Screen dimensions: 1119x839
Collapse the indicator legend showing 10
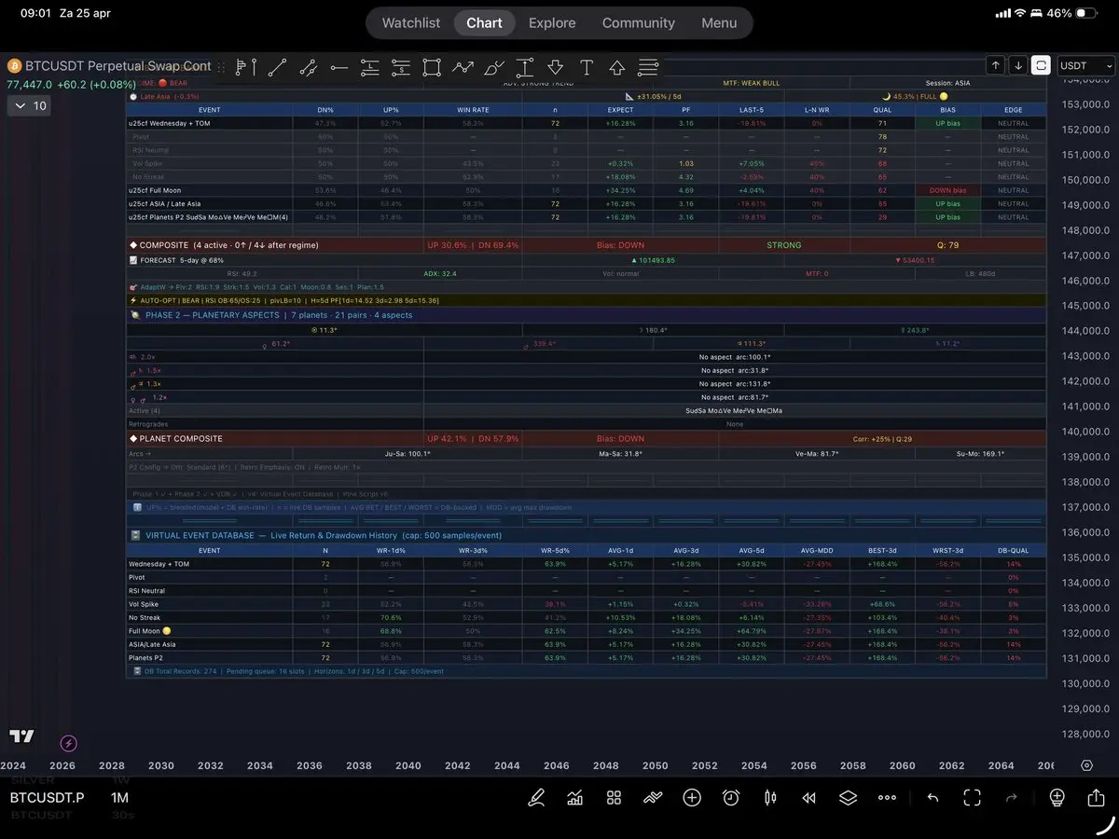(x=27, y=106)
